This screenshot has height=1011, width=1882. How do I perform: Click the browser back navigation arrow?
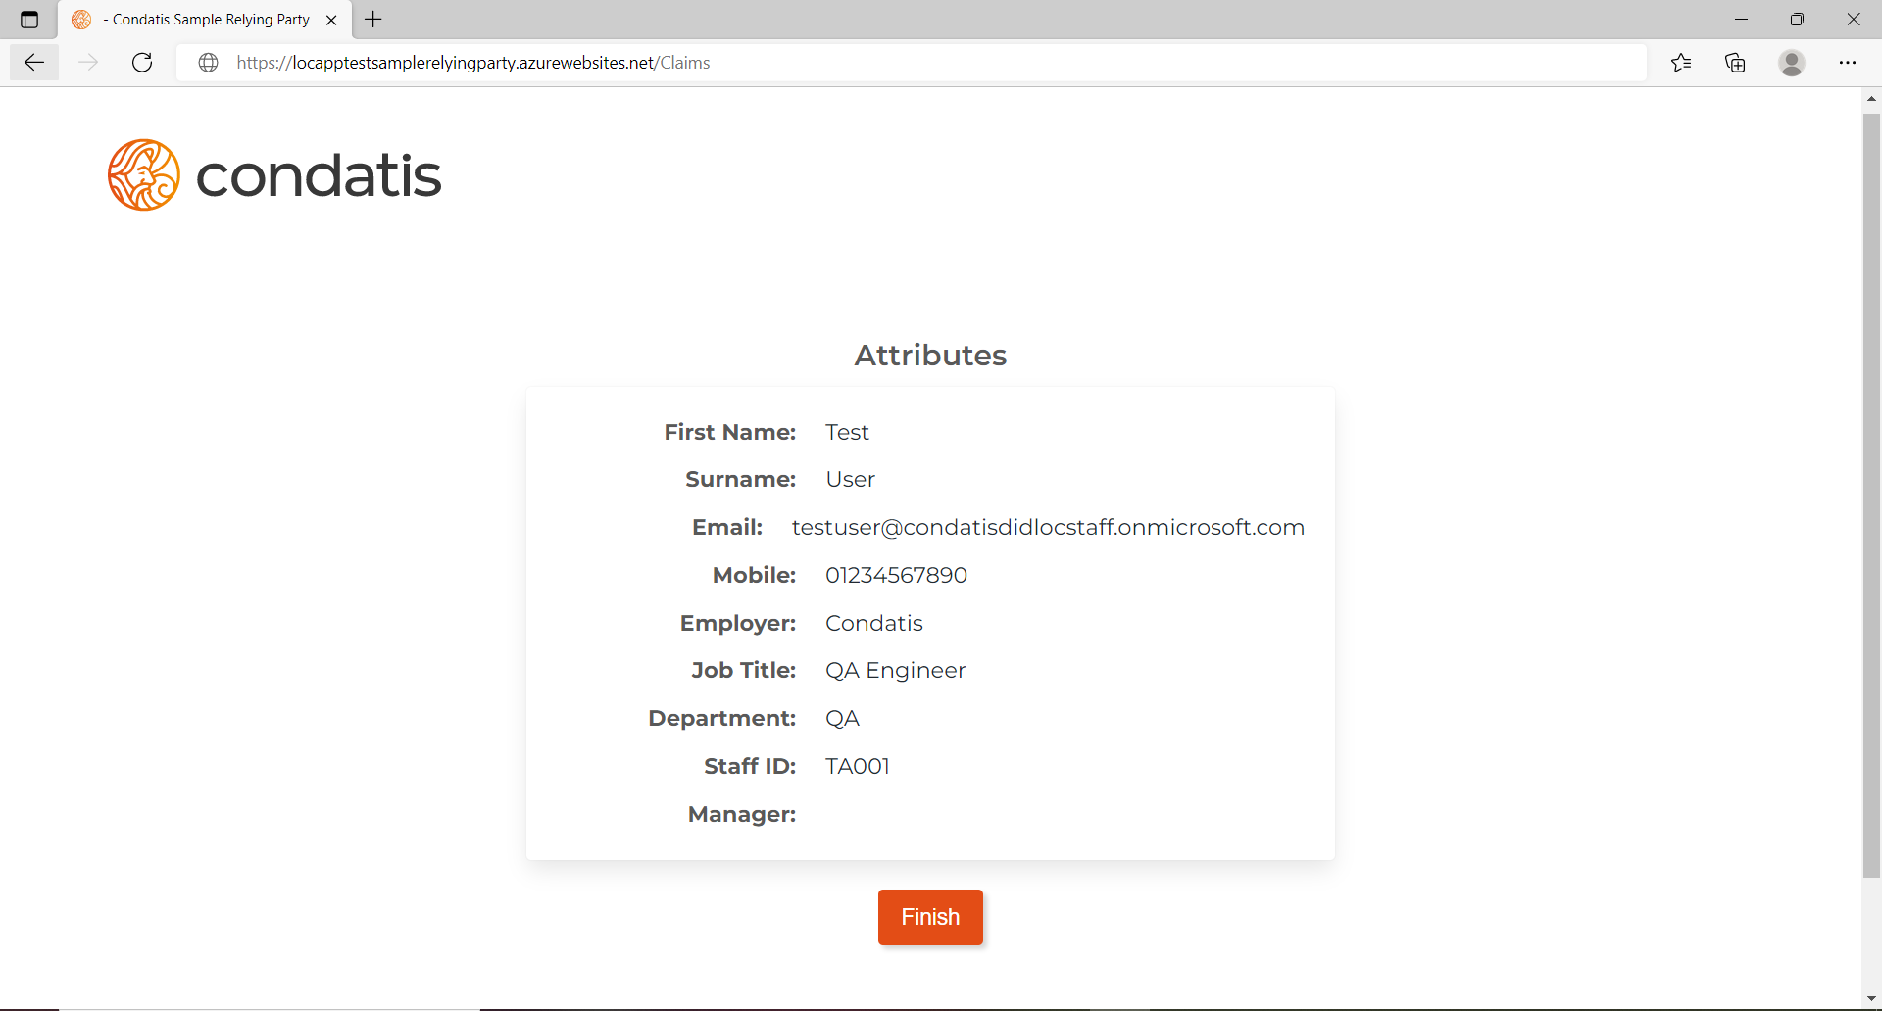tap(33, 62)
